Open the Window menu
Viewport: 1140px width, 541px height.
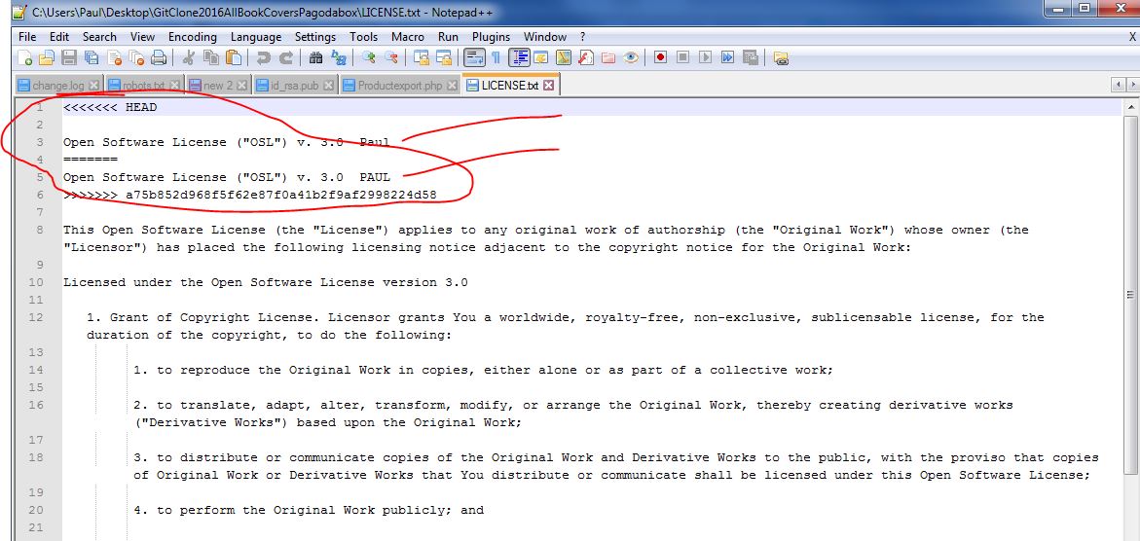[x=544, y=37]
